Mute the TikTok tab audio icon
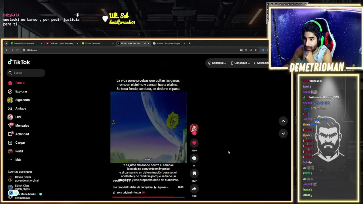 (145, 43)
